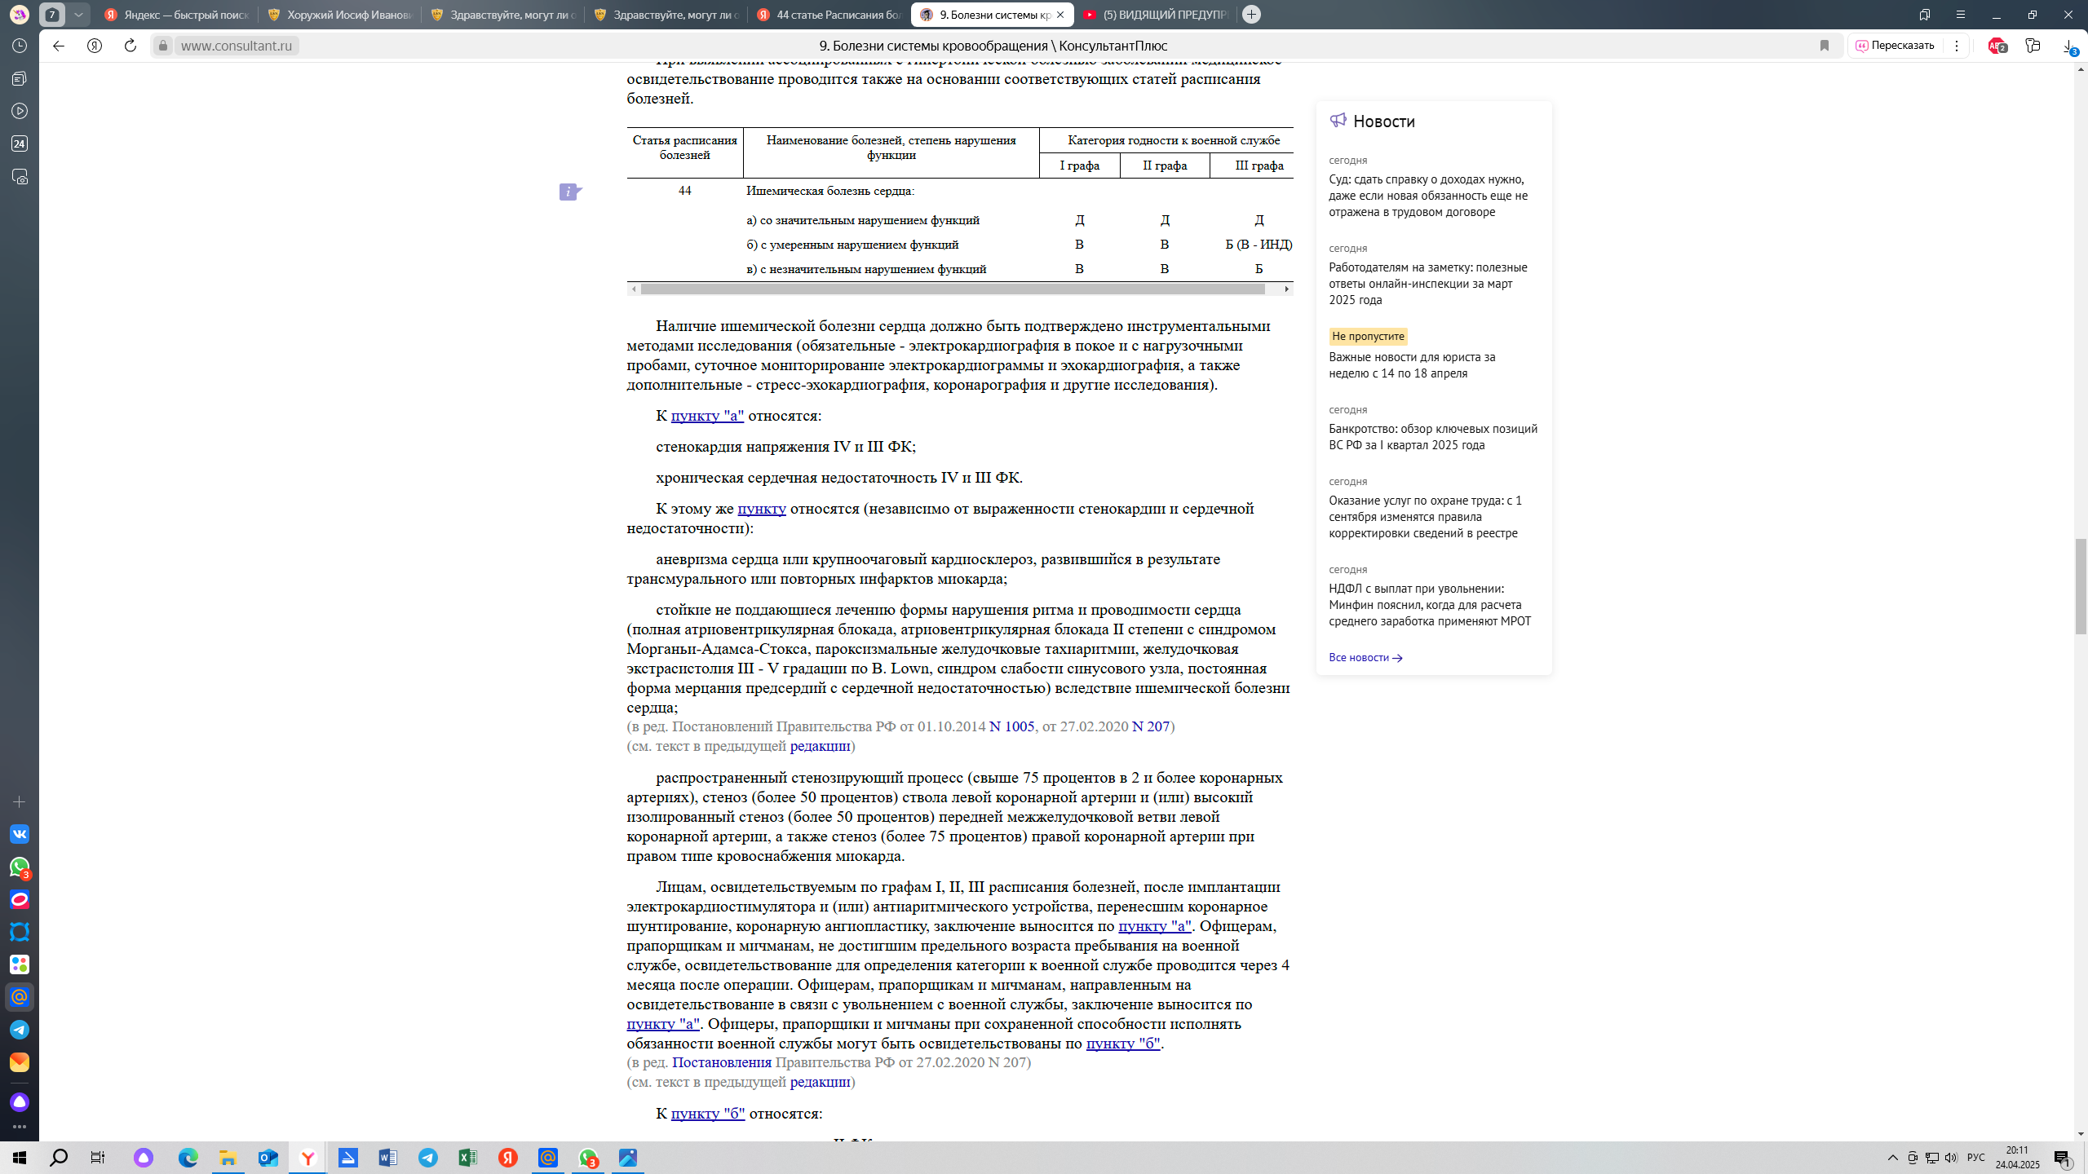Open the sidebar more options dots
This screenshot has width=2088, height=1174.
click(20, 1128)
